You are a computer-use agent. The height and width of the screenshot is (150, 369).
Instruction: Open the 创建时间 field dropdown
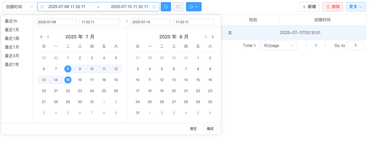[x=19, y=7]
